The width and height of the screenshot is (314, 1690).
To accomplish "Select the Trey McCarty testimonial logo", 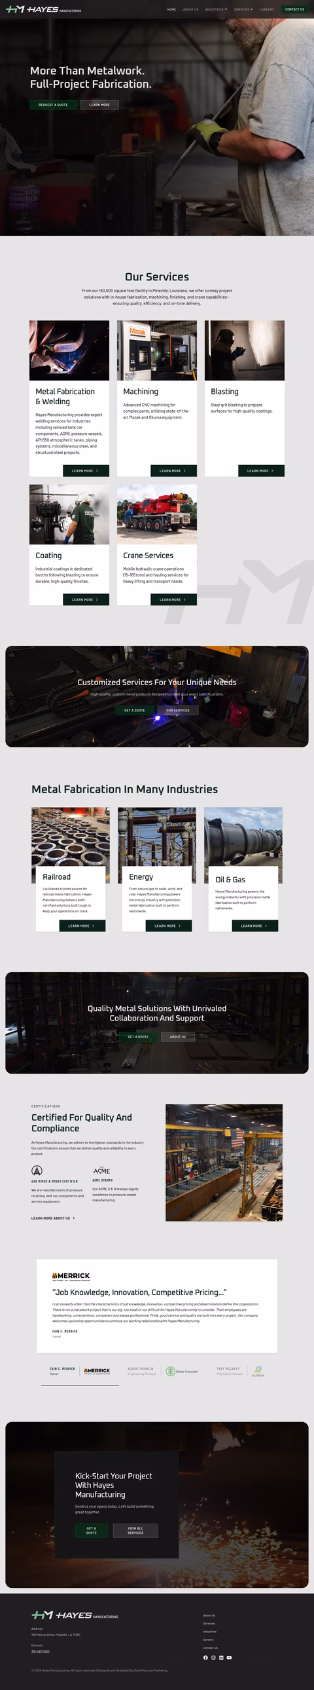I will (x=258, y=1371).
